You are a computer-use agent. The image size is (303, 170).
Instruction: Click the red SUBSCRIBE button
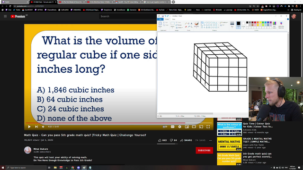(x=204, y=150)
